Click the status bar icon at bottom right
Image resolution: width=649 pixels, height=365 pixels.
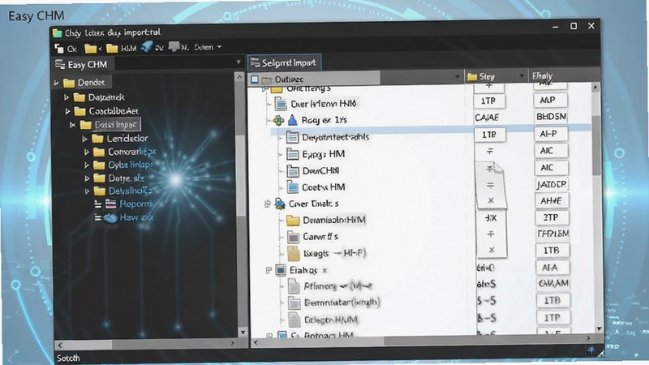pos(591,350)
